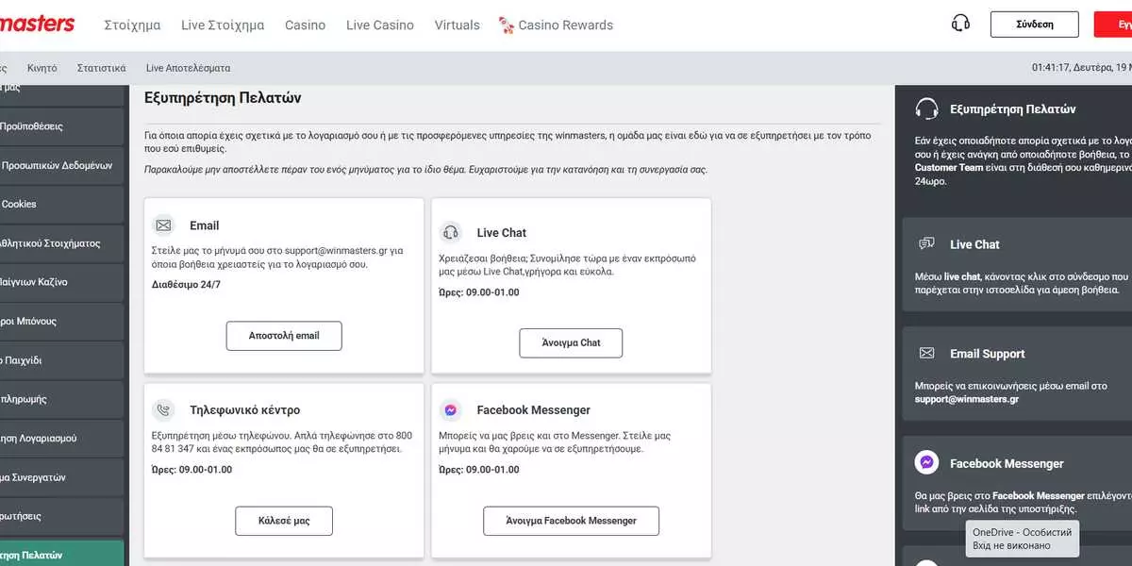Select the highlighted Εξυπηρέτηση Πελατών sidebar item
The height and width of the screenshot is (566, 1132).
tap(61, 554)
